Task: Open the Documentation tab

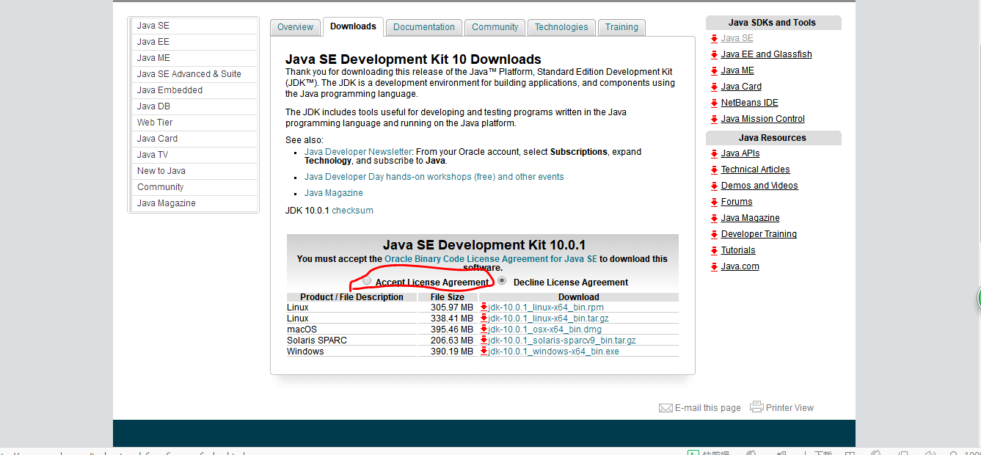Action: click(x=424, y=27)
